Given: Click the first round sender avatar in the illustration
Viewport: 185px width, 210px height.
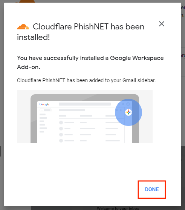Looking at the screenshot, I should point(61,123).
